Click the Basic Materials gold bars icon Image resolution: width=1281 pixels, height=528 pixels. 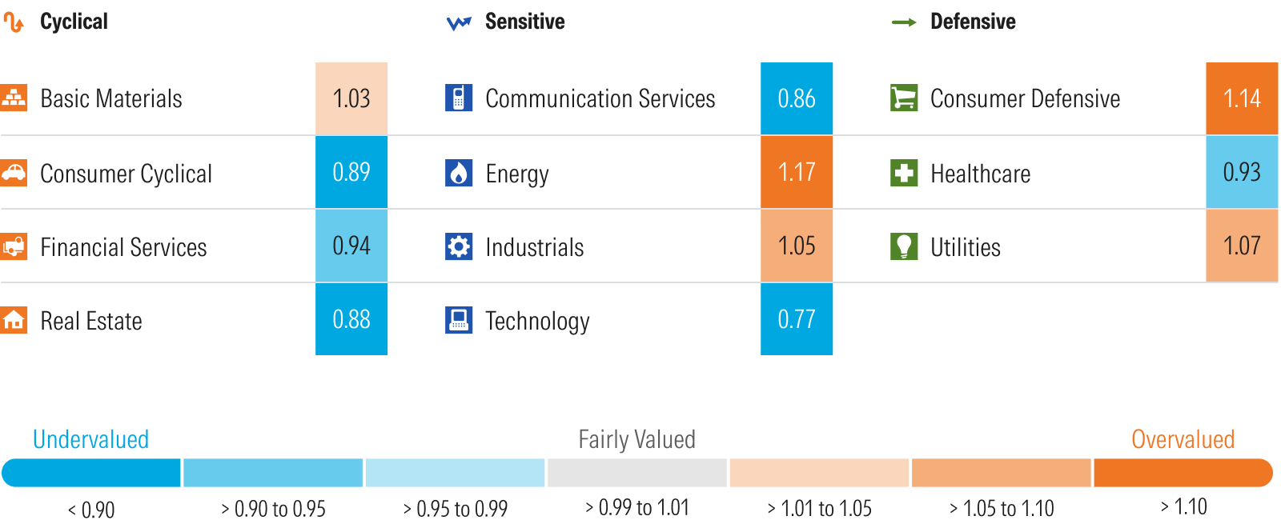[x=14, y=98]
